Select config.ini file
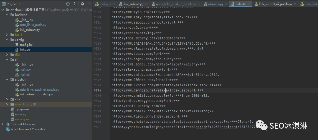 tap(26, 45)
